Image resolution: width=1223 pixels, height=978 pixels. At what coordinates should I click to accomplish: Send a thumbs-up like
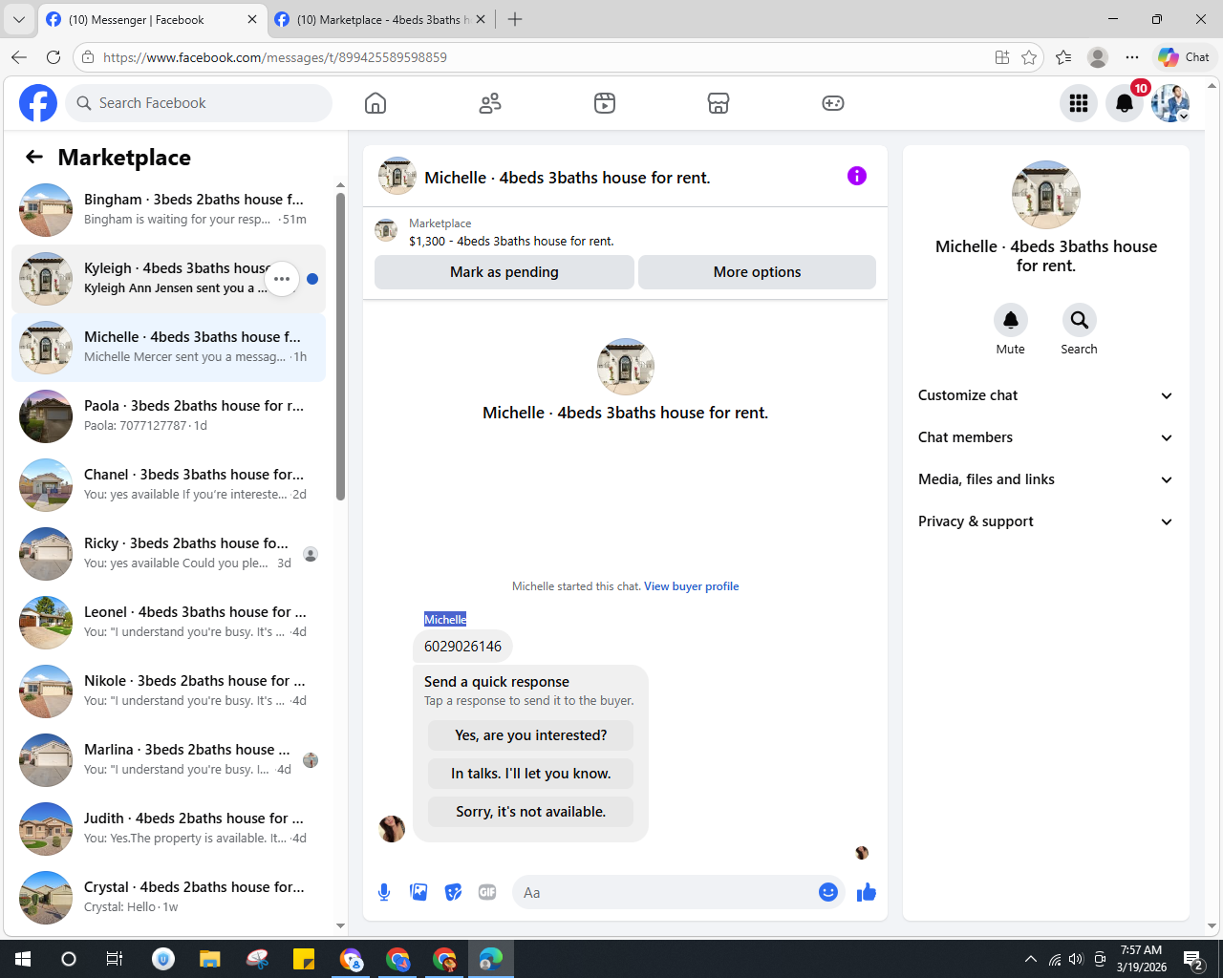(867, 892)
